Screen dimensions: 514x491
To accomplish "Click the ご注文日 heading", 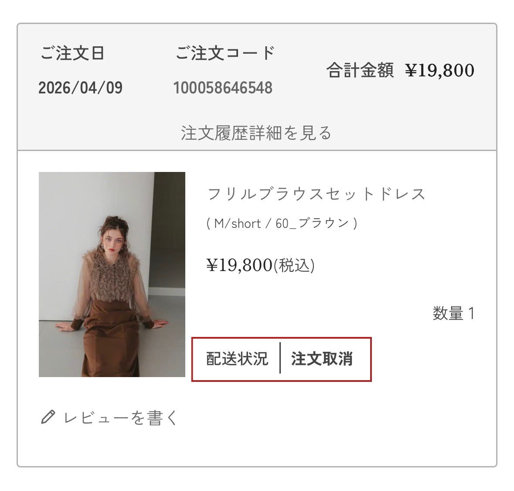I will (72, 53).
